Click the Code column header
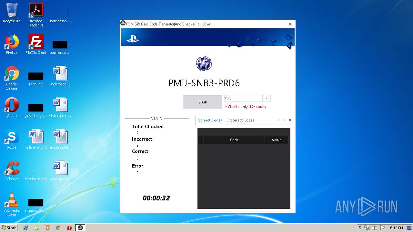The width and height of the screenshot is (413, 232). point(234,140)
